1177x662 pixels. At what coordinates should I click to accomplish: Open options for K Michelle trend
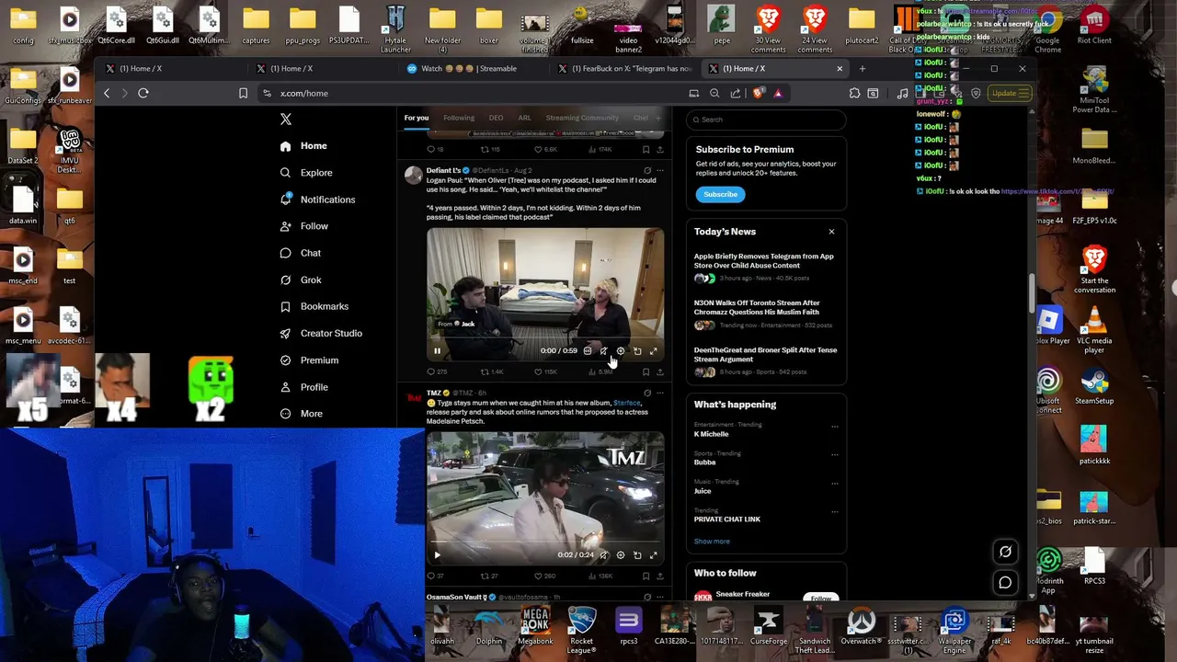(835, 426)
